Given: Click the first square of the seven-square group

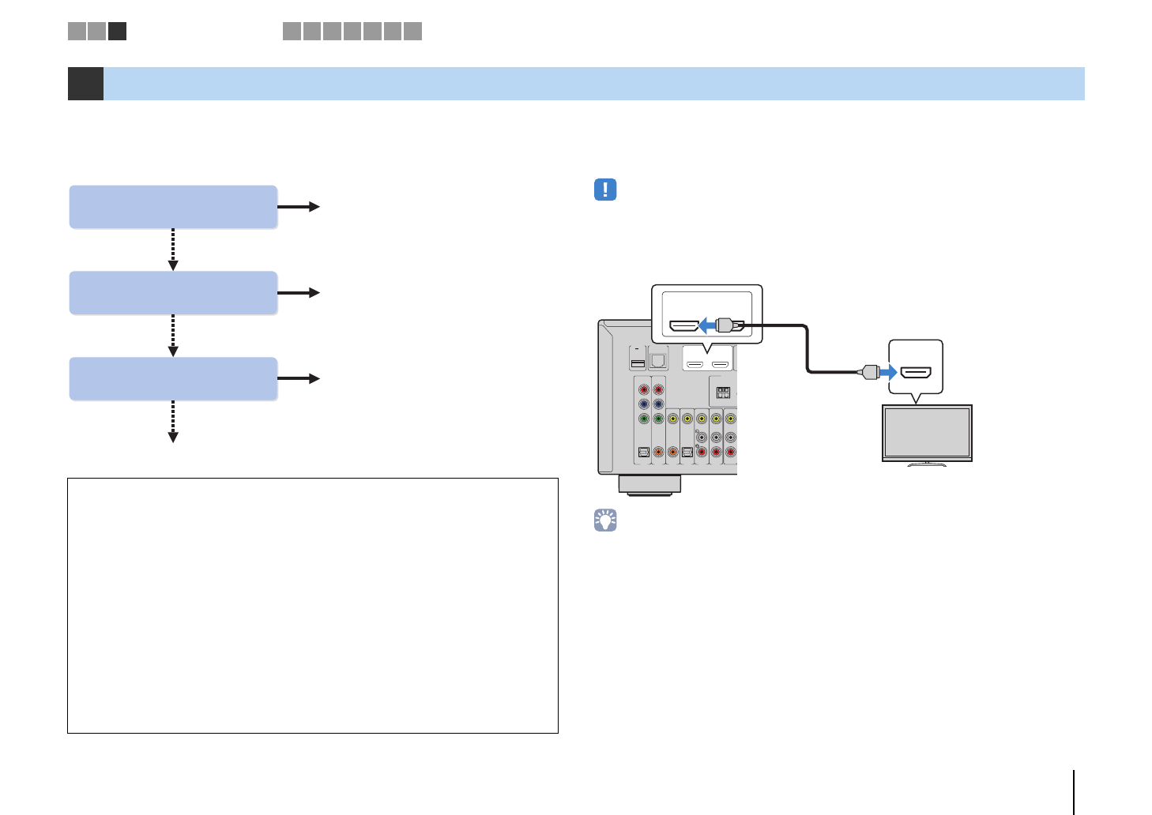Looking at the screenshot, I should 292,31.
